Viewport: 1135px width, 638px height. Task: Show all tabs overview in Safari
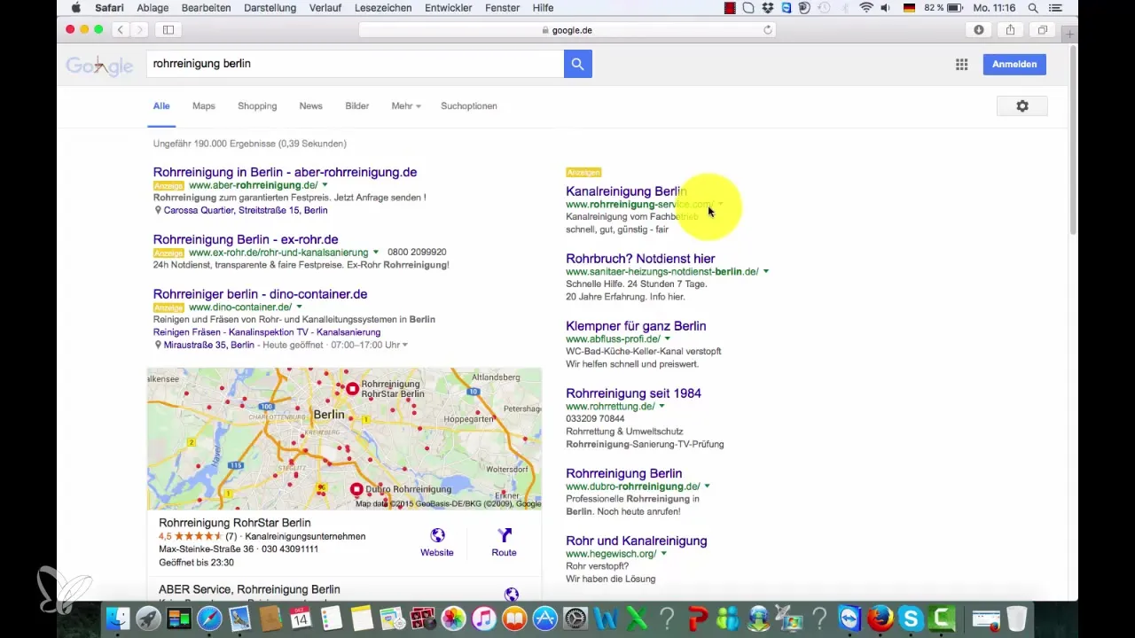[1043, 29]
